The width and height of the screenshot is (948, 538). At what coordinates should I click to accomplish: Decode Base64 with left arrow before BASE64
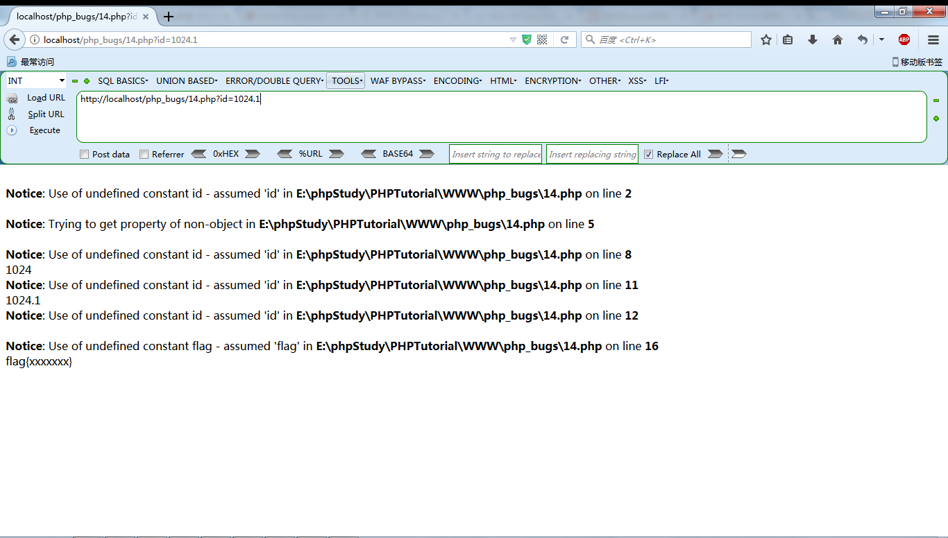tap(369, 154)
